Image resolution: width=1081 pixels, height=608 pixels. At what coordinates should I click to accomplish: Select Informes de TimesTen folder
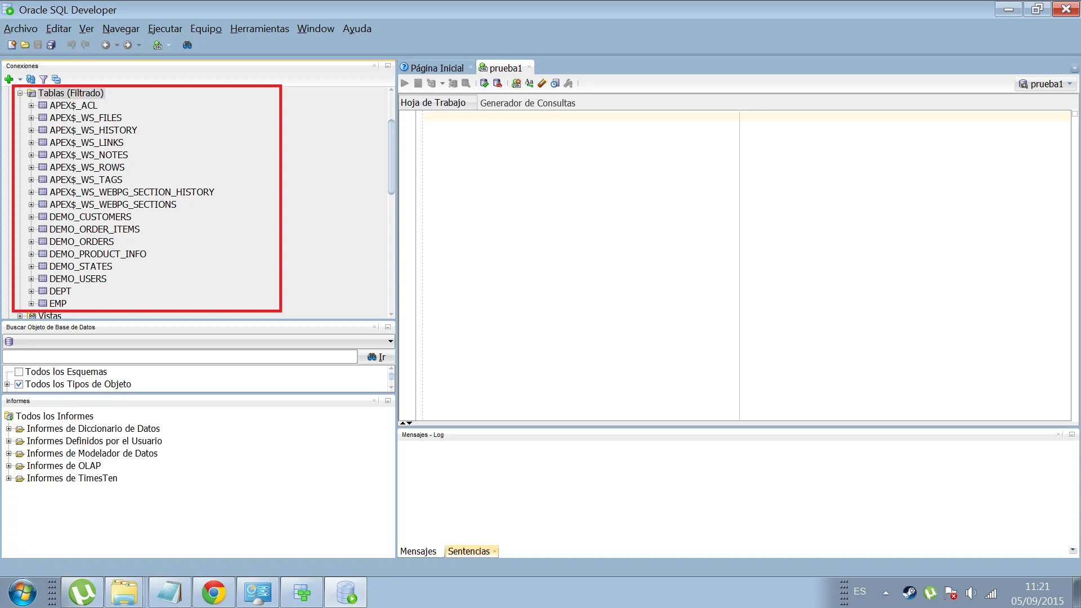click(x=72, y=478)
